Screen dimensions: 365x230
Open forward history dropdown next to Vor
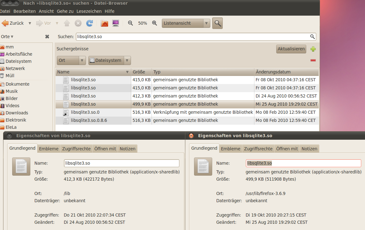(x=57, y=23)
